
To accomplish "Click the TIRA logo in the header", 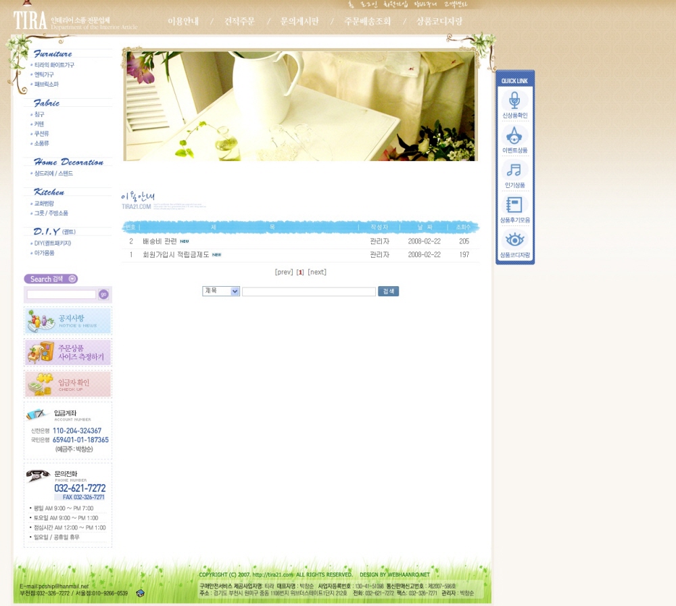I will click(x=30, y=21).
